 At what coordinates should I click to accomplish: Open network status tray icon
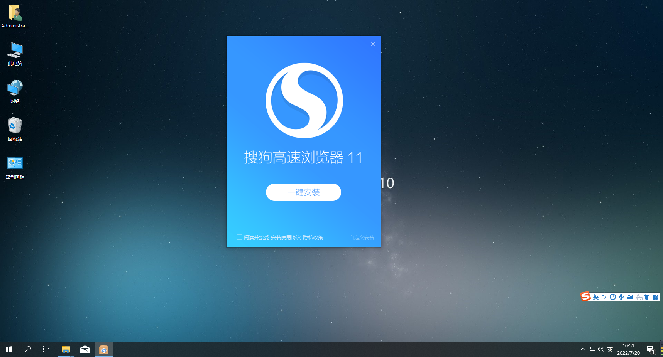coord(592,349)
